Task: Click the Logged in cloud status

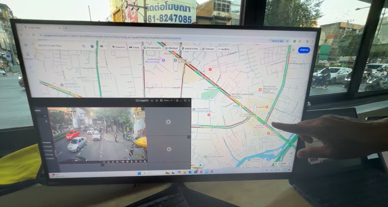Action: [142, 100]
